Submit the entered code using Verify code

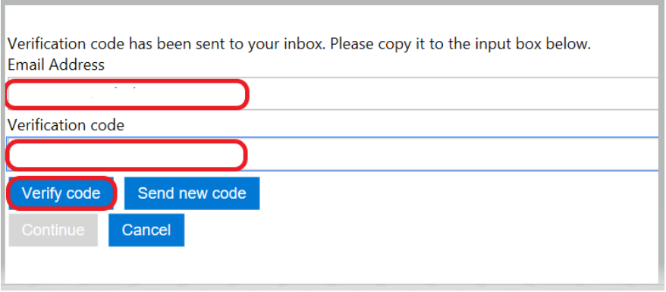coord(61,193)
